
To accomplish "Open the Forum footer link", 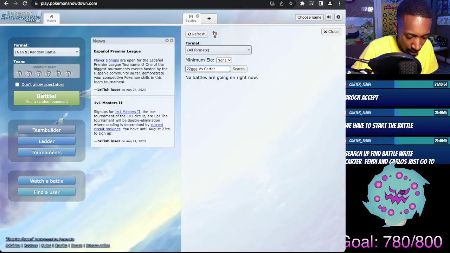I will click(76, 246).
